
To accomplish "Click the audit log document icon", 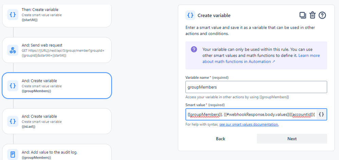I will (13, 155).
